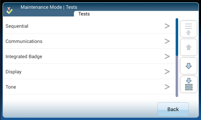Click the Tone row chevron
Image resolution: width=201 pixels, height=120 pixels.
point(167,87)
